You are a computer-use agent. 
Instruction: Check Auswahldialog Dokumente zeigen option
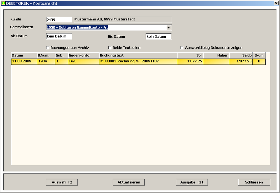[x=182, y=48]
